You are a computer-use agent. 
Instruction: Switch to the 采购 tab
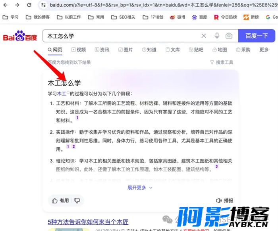point(243,50)
